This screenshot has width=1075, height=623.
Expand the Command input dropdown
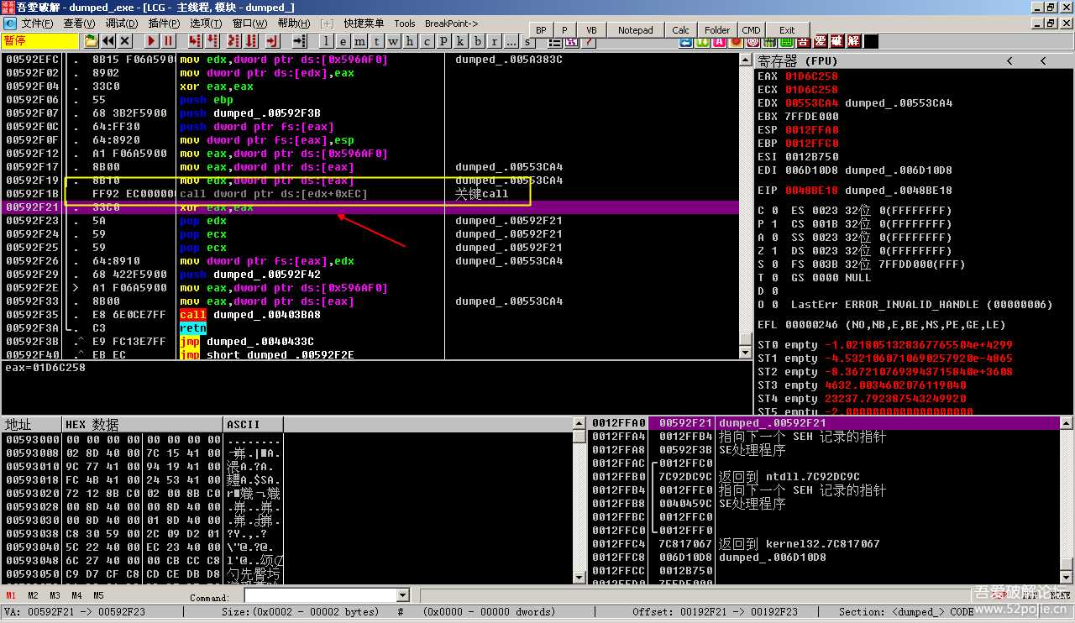click(401, 595)
